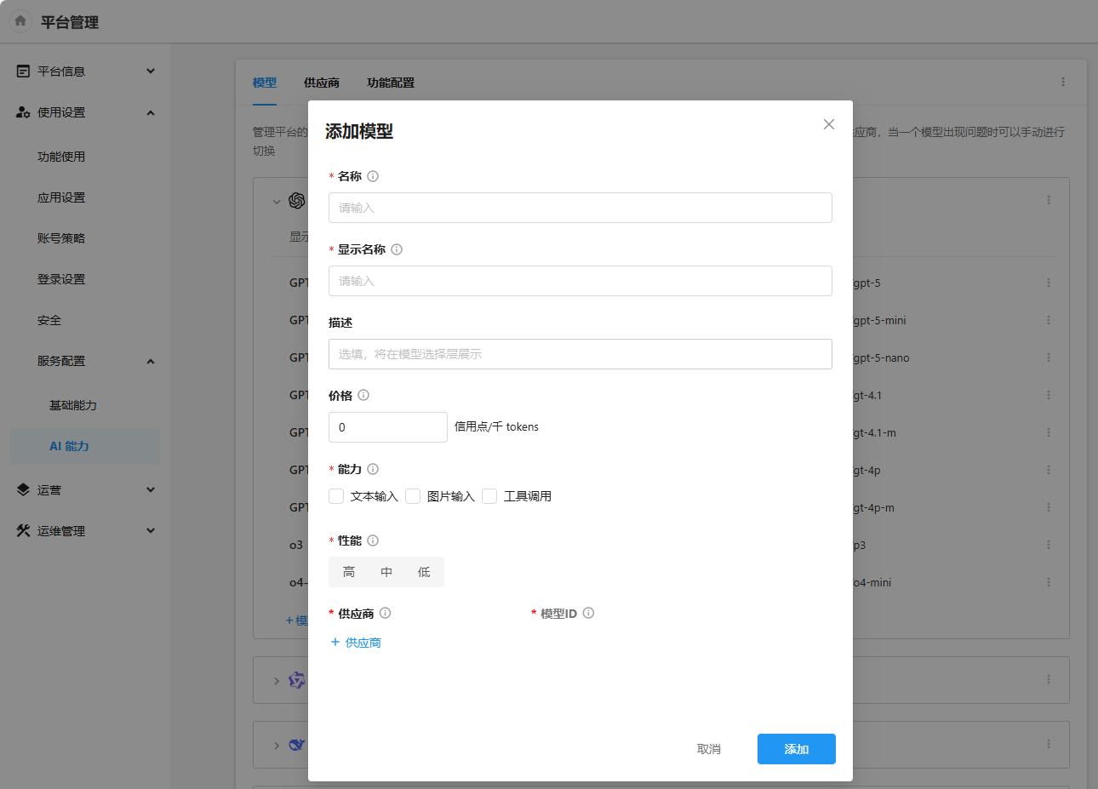Select 高 performance level option
Screen dimensions: 1098x789
coord(349,572)
